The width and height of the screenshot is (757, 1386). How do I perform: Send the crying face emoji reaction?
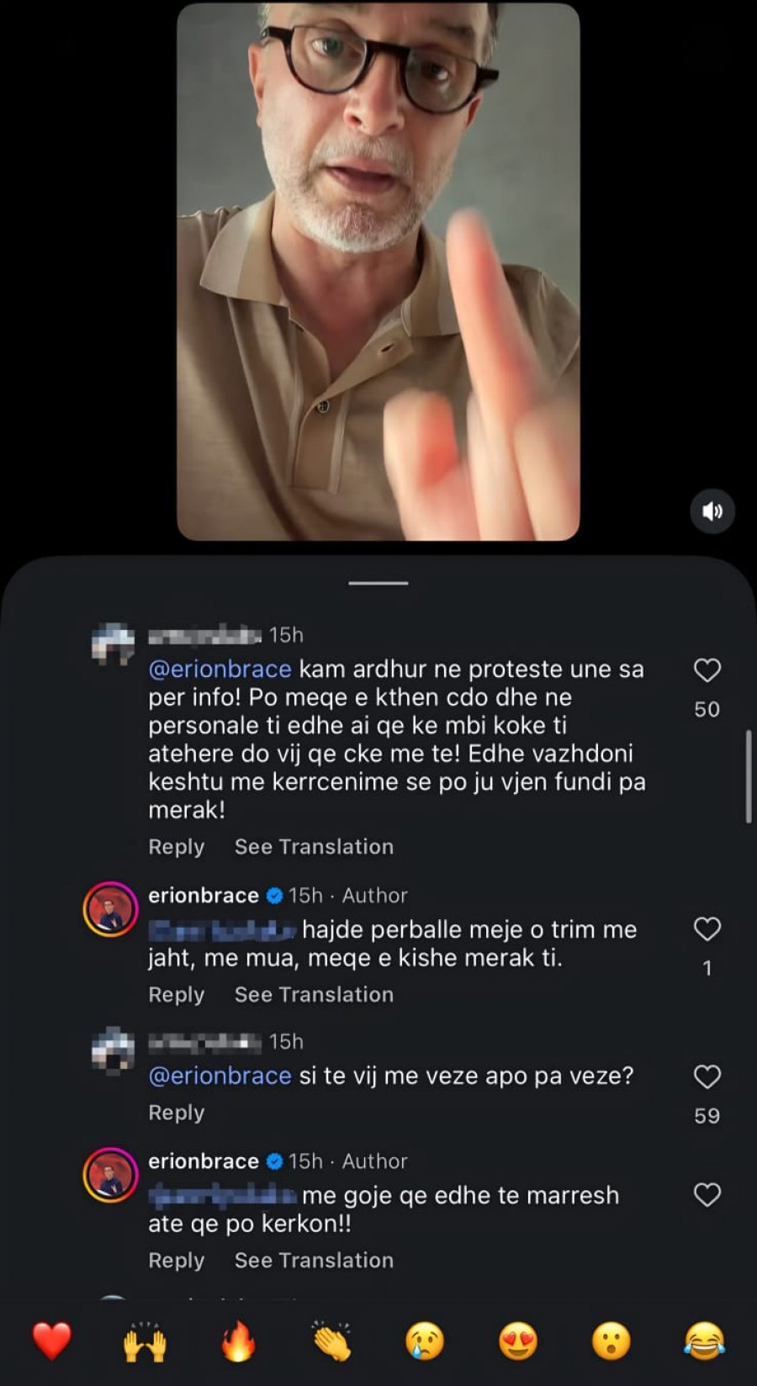pos(425,1341)
